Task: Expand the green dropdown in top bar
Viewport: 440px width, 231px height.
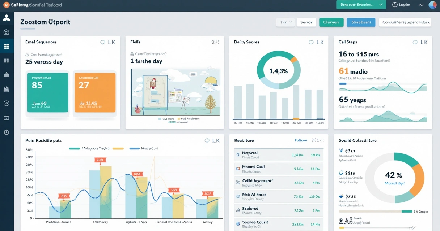Action: tap(361, 5)
